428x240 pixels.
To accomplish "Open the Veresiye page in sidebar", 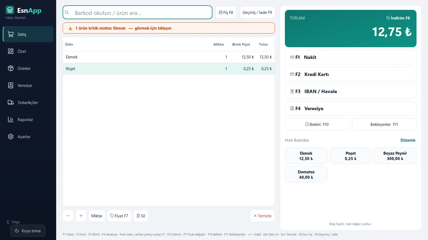I will (x=28, y=85).
